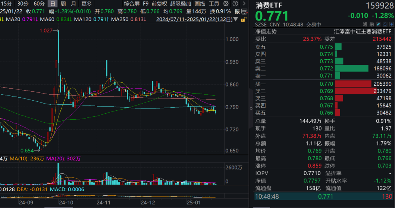Click the pencil edit note icon
The width and height of the screenshot is (395, 208).
tap(378, 24)
